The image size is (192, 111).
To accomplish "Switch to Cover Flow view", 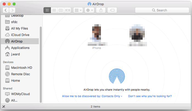I will click(x=67, y=10).
